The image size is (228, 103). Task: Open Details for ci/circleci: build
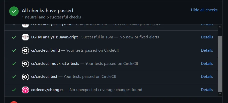tap(207, 50)
